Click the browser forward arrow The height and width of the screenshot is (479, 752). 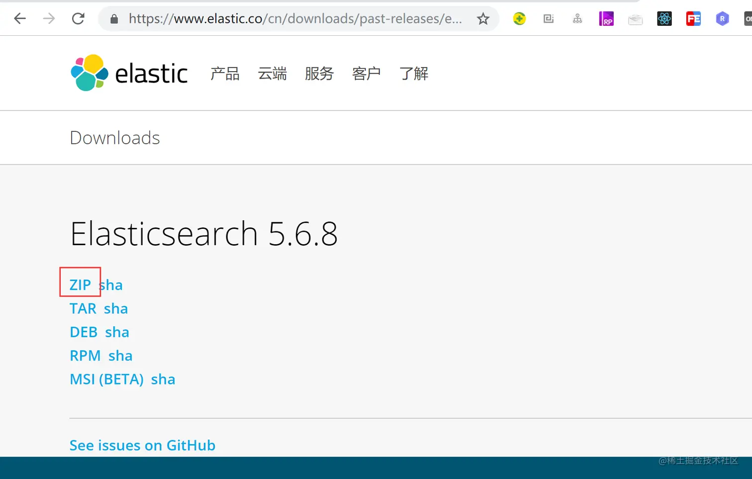[x=49, y=19]
